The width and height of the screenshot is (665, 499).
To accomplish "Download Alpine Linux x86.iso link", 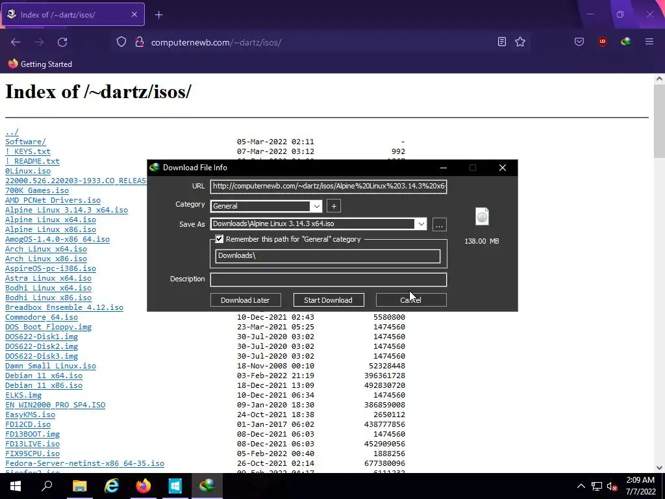I will pyautogui.click(x=51, y=229).
